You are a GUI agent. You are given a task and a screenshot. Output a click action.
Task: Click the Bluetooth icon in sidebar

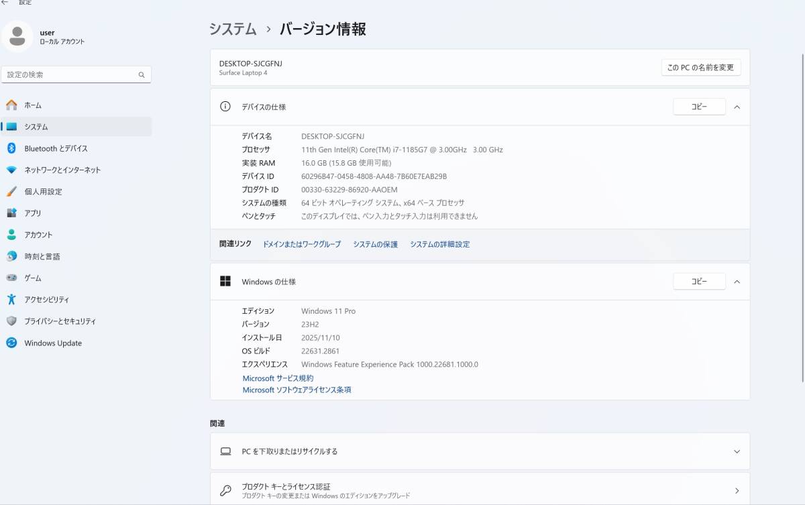coord(11,148)
